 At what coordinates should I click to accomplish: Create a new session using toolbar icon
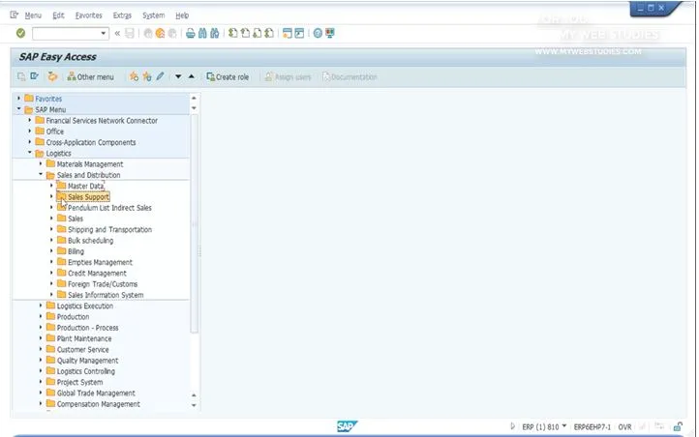pos(288,34)
